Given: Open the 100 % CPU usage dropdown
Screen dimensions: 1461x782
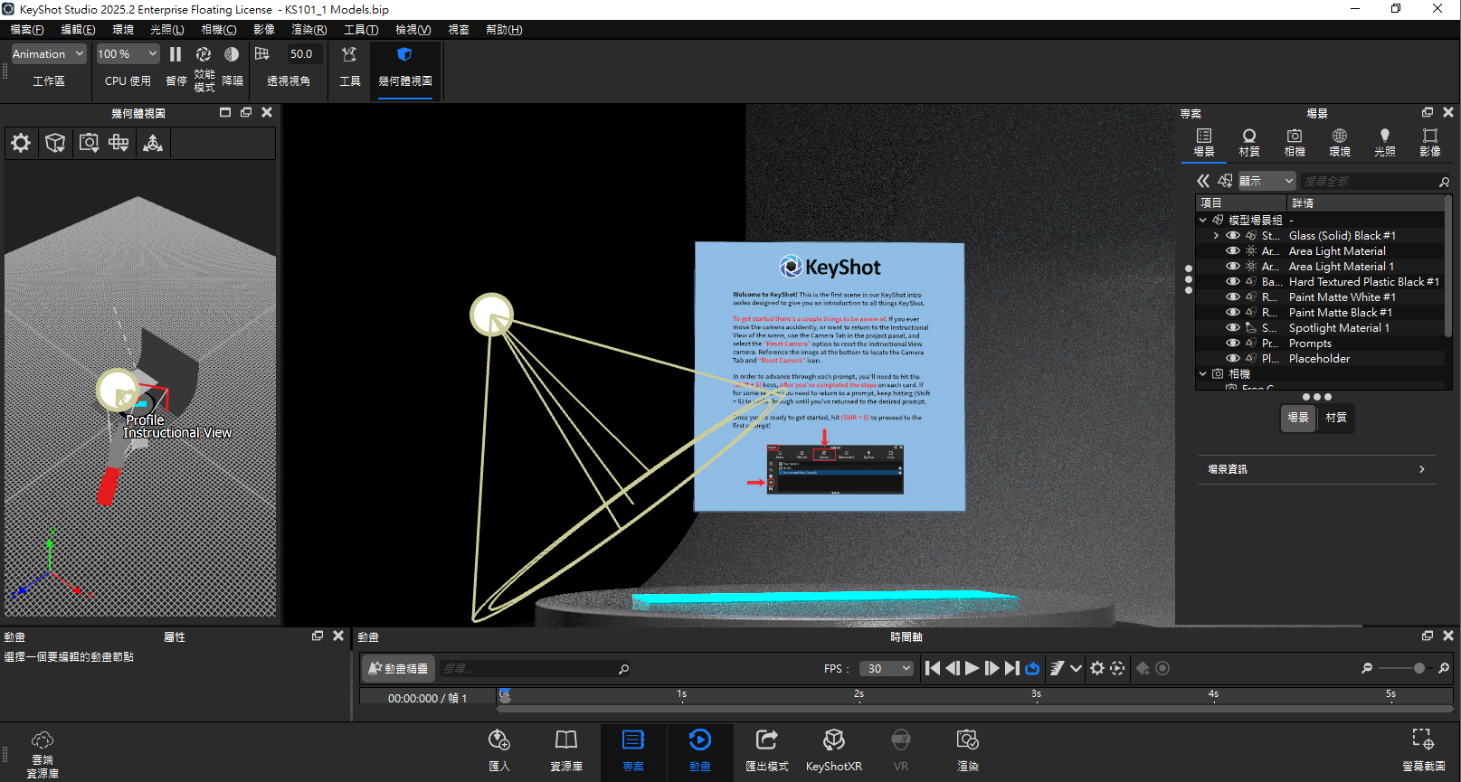Looking at the screenshot, I should (x=128, y=54).
